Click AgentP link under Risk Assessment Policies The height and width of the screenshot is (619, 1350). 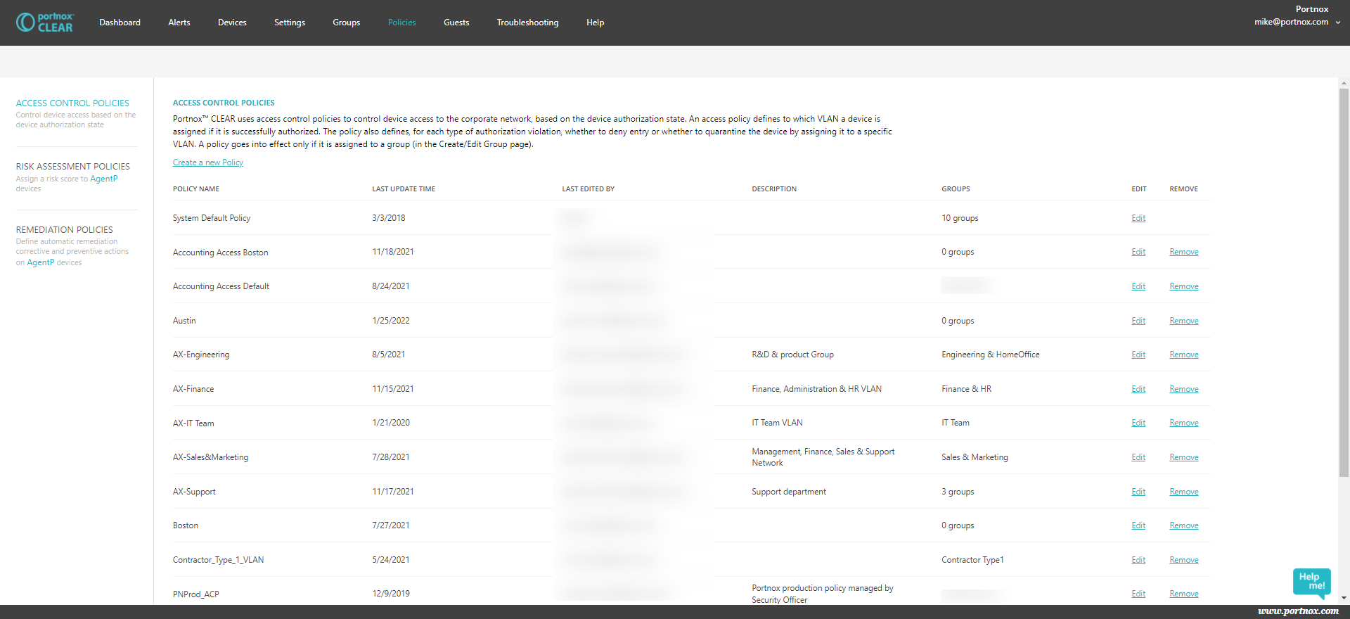click(104, 179)
